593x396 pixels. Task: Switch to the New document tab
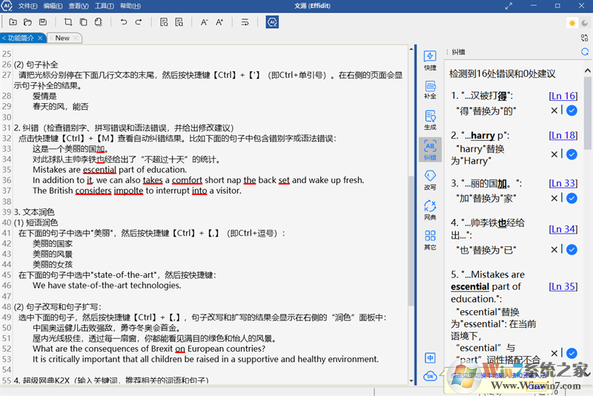pos(63,38)
